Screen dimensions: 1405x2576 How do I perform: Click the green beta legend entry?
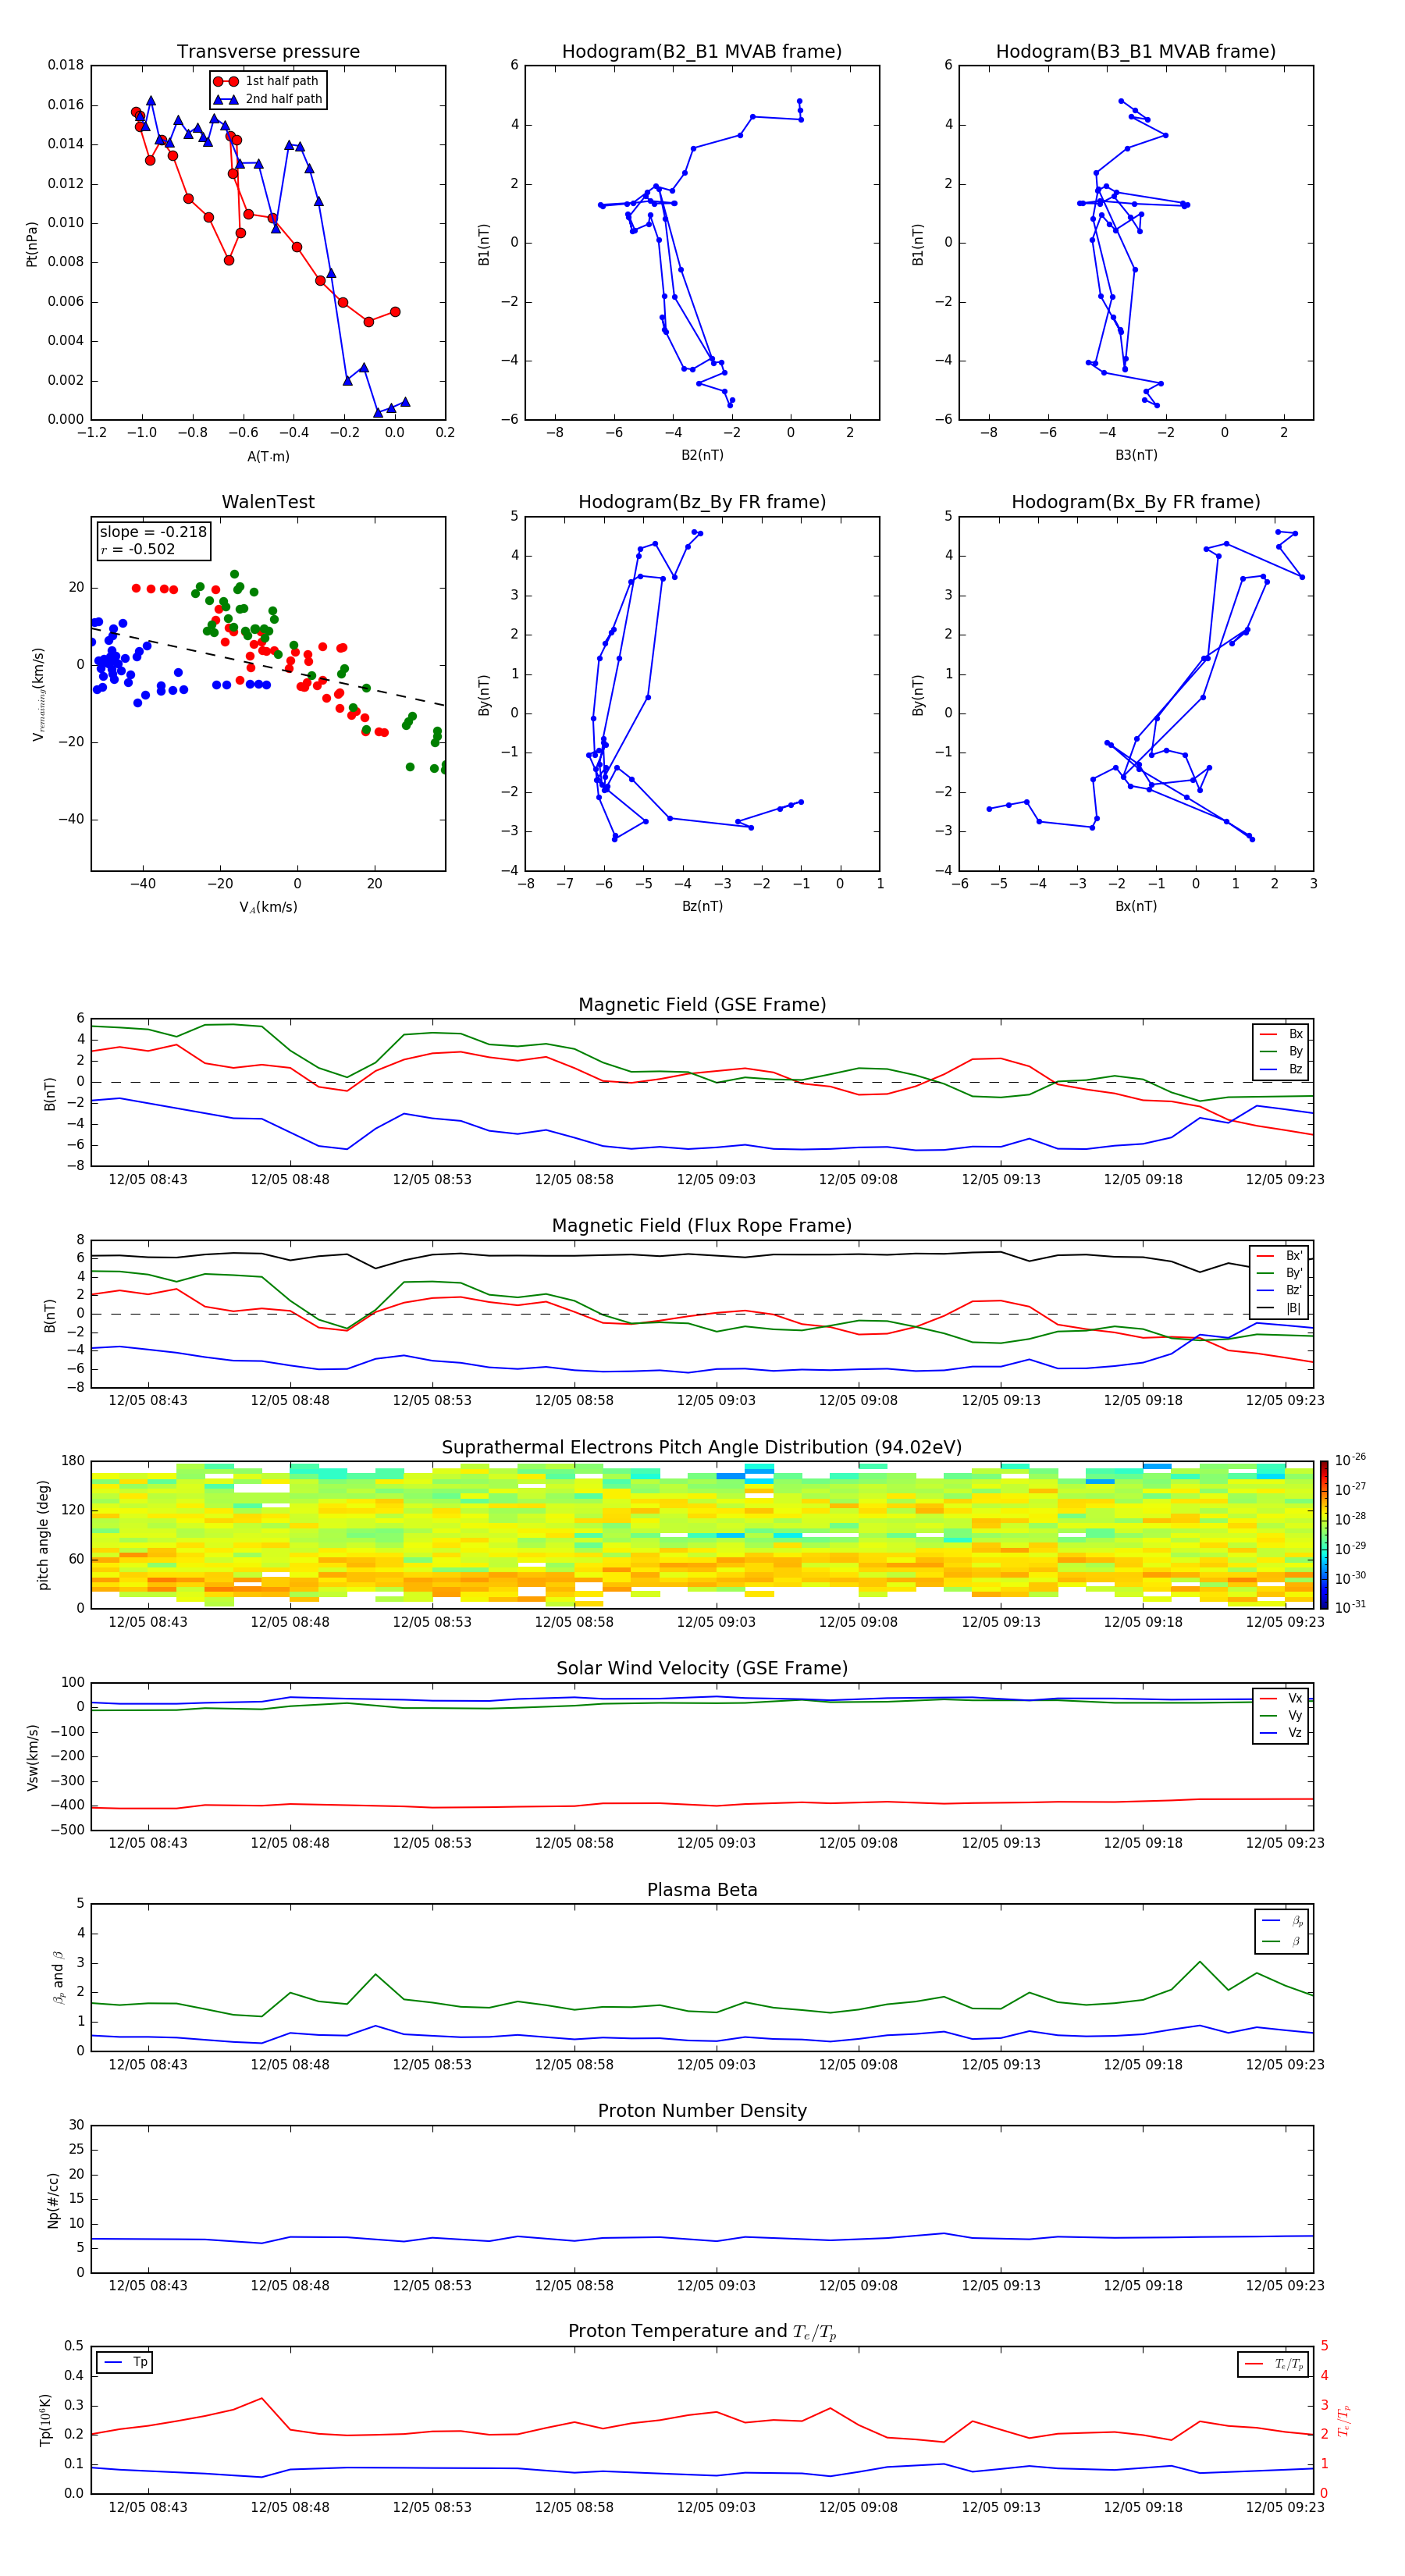1283,1941
